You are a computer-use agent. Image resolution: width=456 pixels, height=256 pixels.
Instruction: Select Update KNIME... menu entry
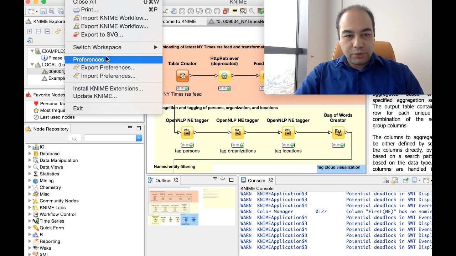point(114,96)
